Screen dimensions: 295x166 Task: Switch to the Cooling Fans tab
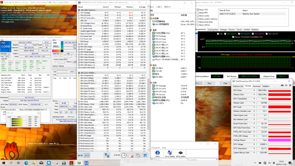(x=213, y=29)
